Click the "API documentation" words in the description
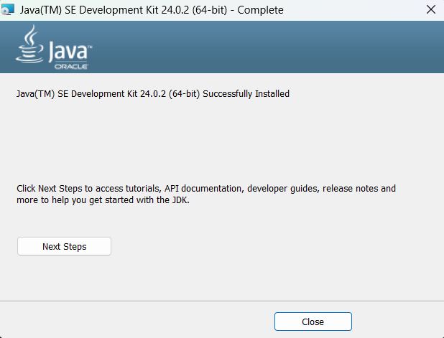This screenshot has height=338, width=444. [204, 189]
